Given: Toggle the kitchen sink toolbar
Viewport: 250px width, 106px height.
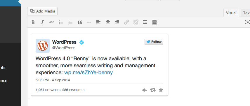Looking at the screenshot, I should click(x=154, y=22).
